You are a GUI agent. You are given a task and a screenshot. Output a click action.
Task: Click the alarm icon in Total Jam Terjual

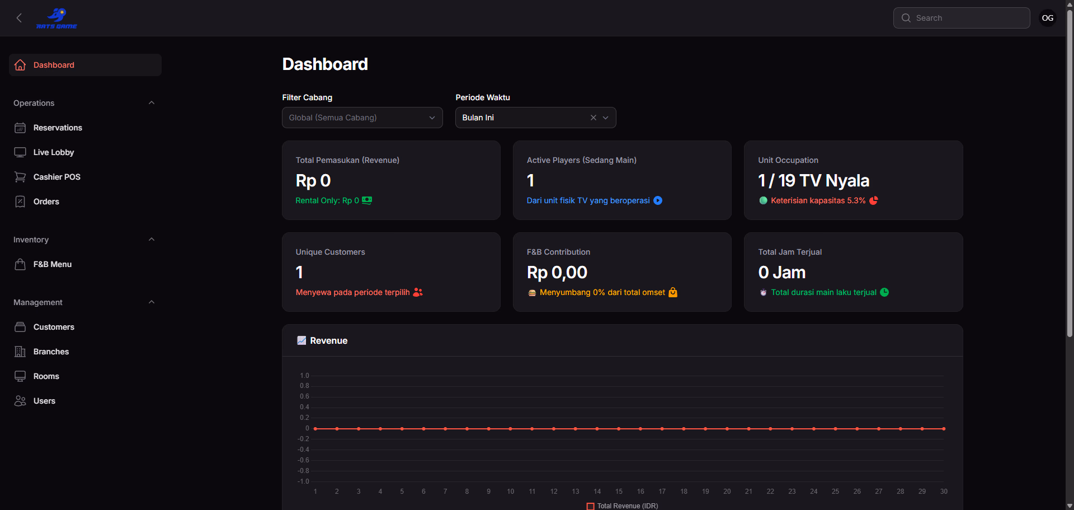pos(763,292)
